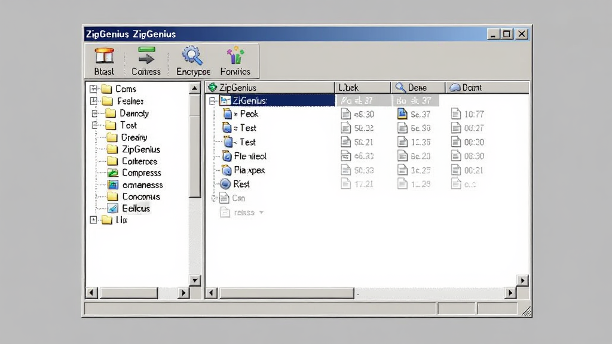612x344 pixels.
Task: Click the magnifier icon in Dese header
Action: [x=400, y=87]
